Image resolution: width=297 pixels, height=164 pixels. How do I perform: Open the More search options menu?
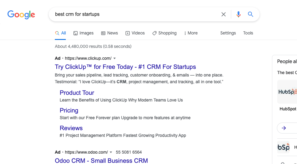click(191, 33)
